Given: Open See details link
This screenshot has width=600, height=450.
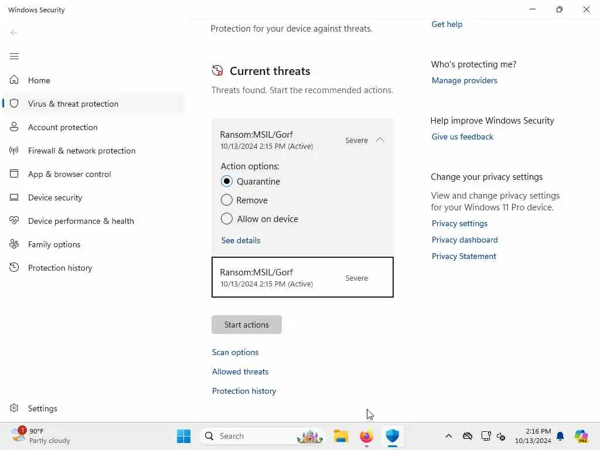Looking at the screenshot, I should (241, 240).
